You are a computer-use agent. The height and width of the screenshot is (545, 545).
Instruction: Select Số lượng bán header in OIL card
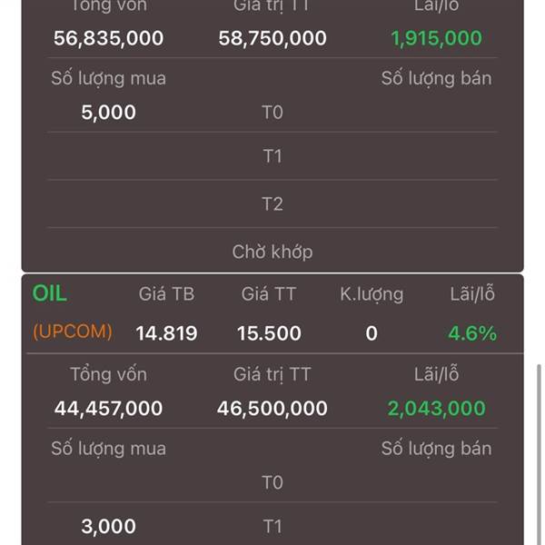(437, 449)
